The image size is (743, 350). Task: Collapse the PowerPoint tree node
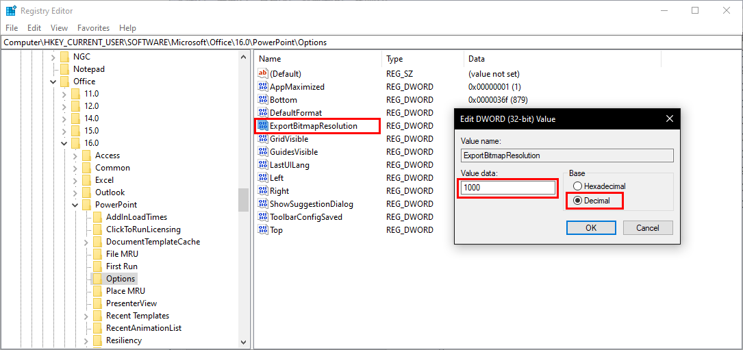tap(75, 205)
